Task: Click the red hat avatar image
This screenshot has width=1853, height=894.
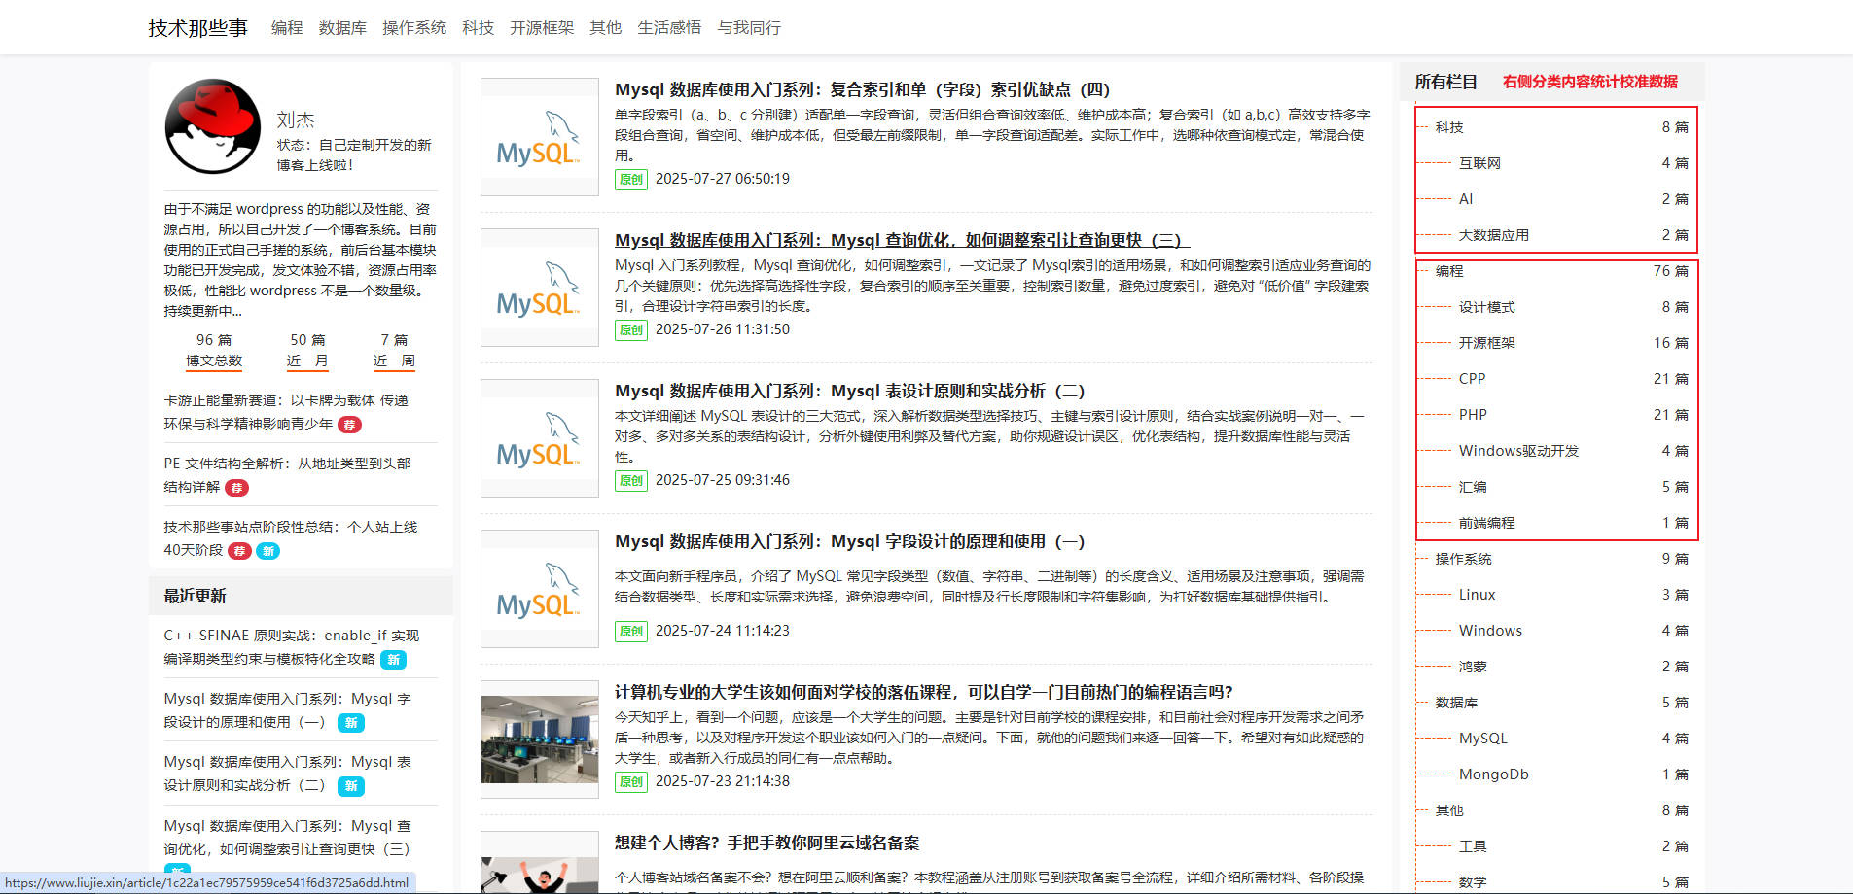Action: tap(213, 126)
